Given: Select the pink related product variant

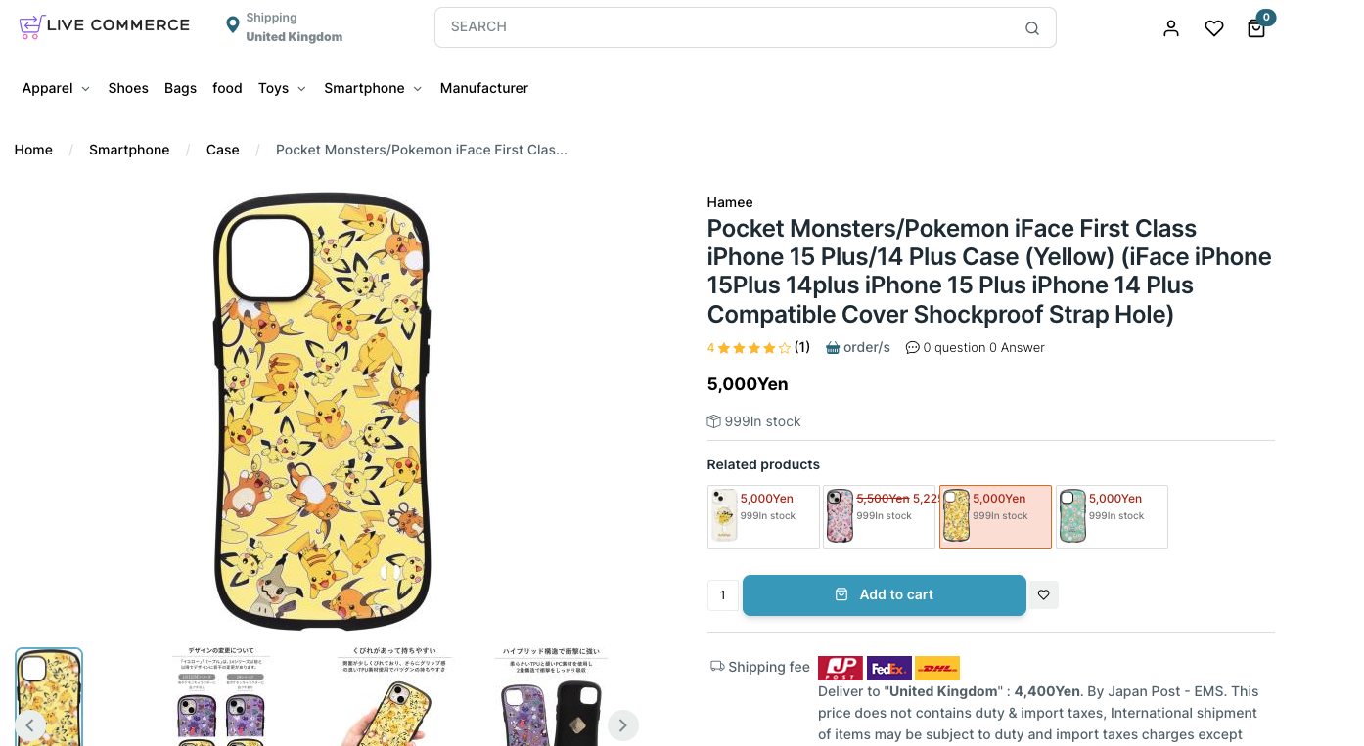Looking at the screenshot, I should [x=879, y=516].
